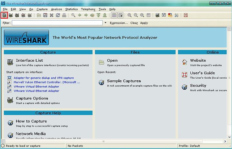Open the Help menu
Viewport: 232px width, 149px height.
112,9
